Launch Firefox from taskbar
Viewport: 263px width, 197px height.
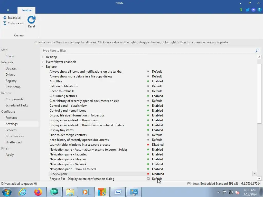tap(38, 192)
